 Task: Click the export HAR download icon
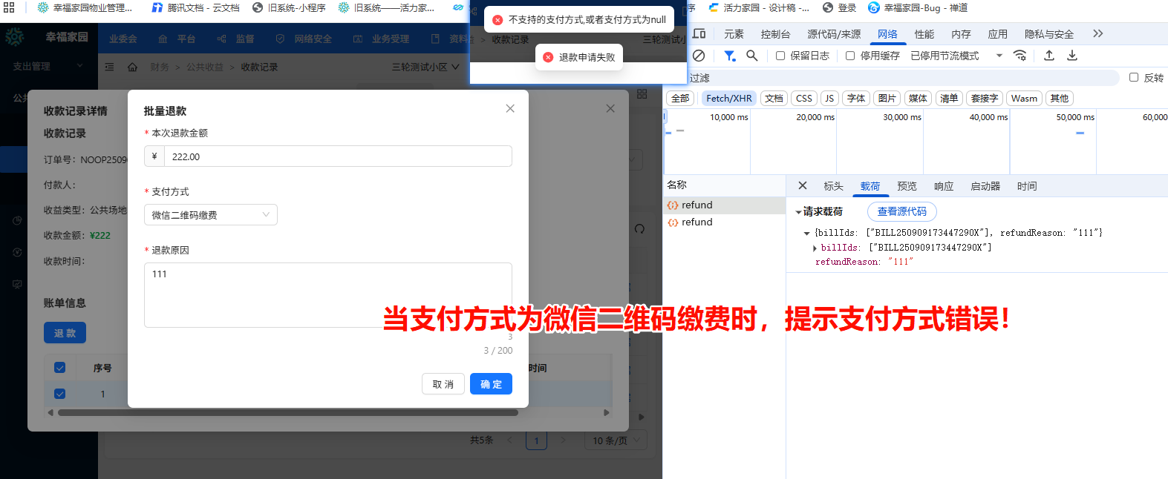pyautogui.click(x=1072, y=56)
